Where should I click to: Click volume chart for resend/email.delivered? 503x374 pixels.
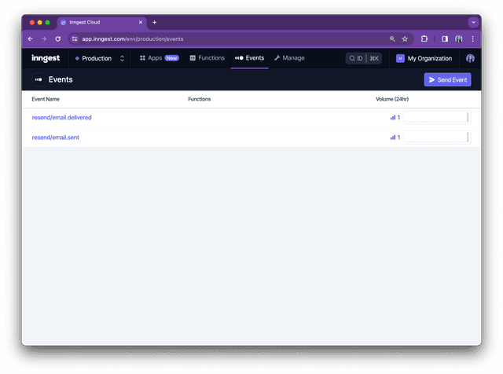pos(437,117)
